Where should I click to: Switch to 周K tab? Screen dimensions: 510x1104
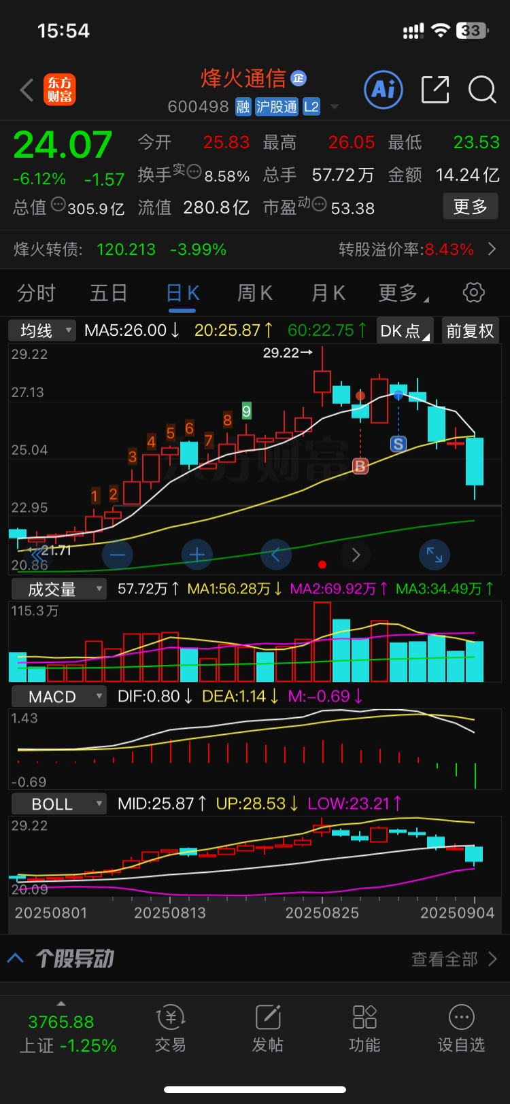255,293
